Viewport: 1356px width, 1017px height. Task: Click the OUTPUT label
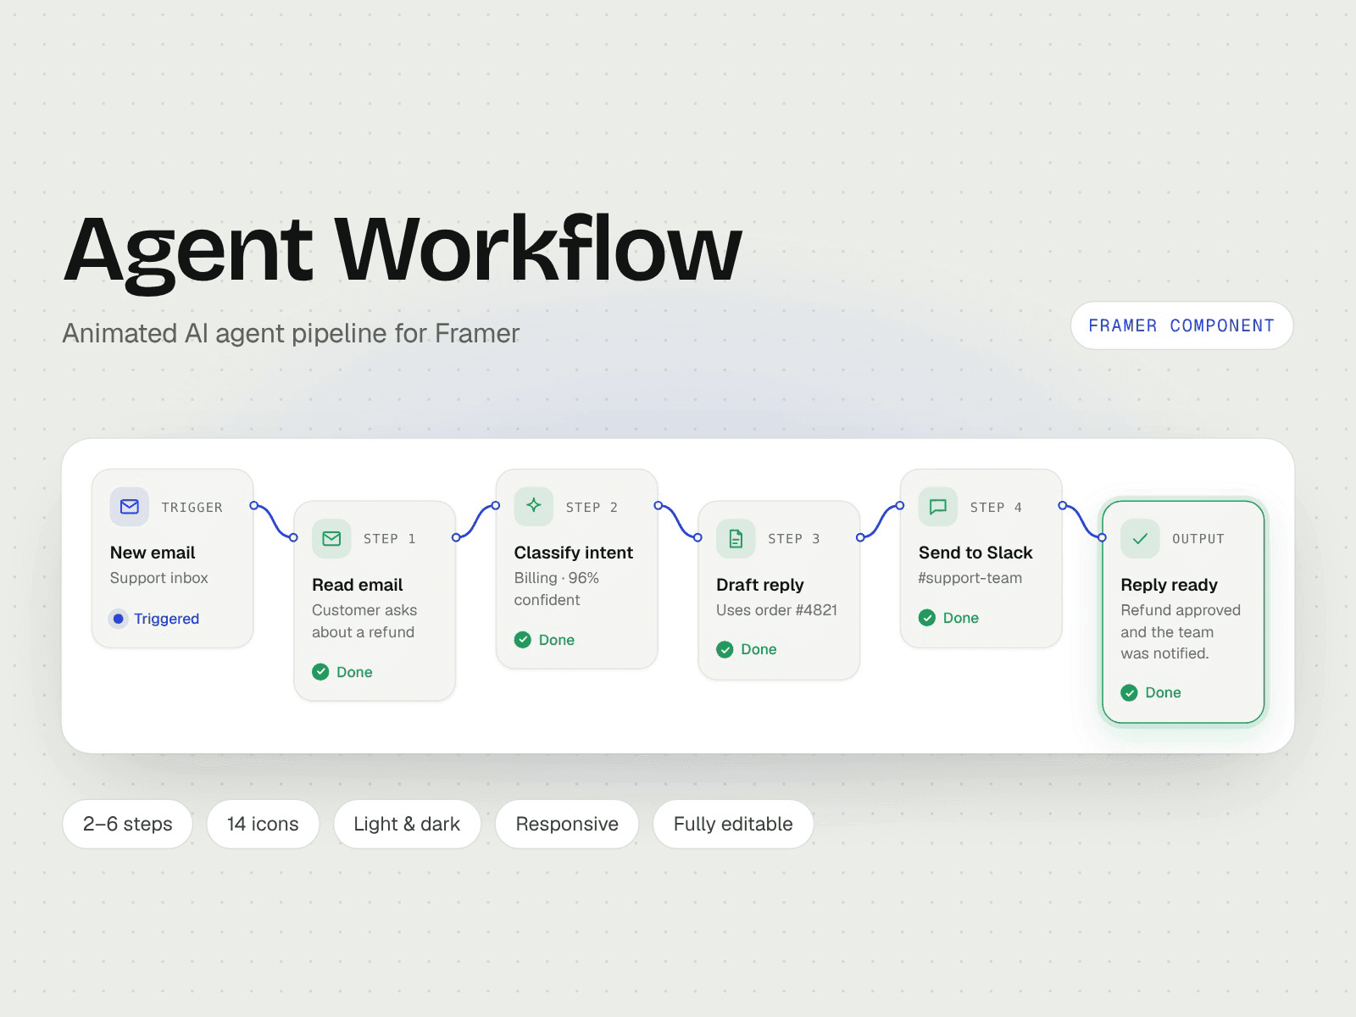click(x=1198, y=539)
